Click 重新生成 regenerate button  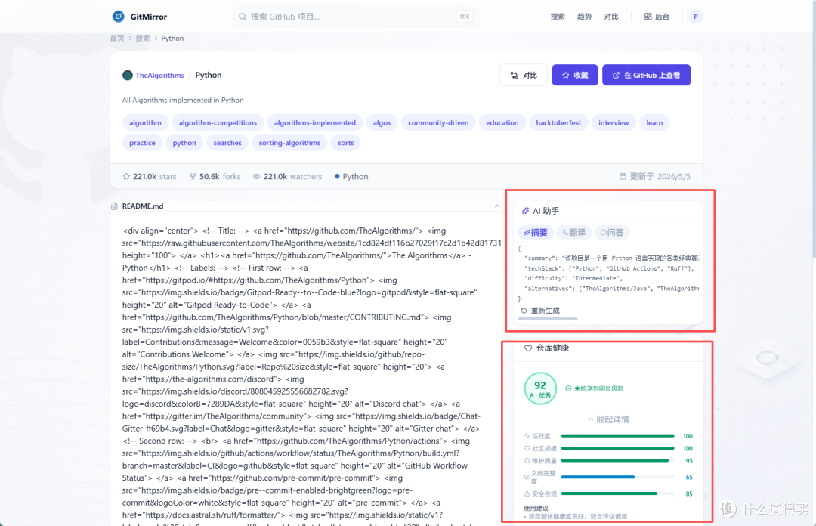coord(540,311)
